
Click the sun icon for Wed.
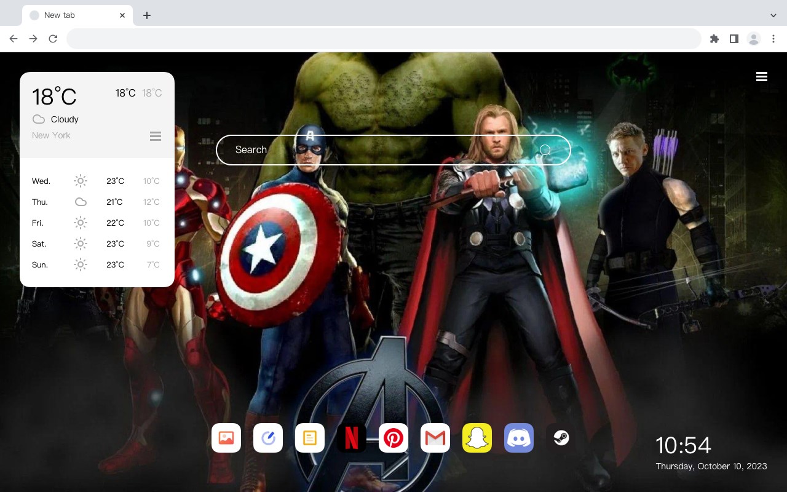pos(81,181)
